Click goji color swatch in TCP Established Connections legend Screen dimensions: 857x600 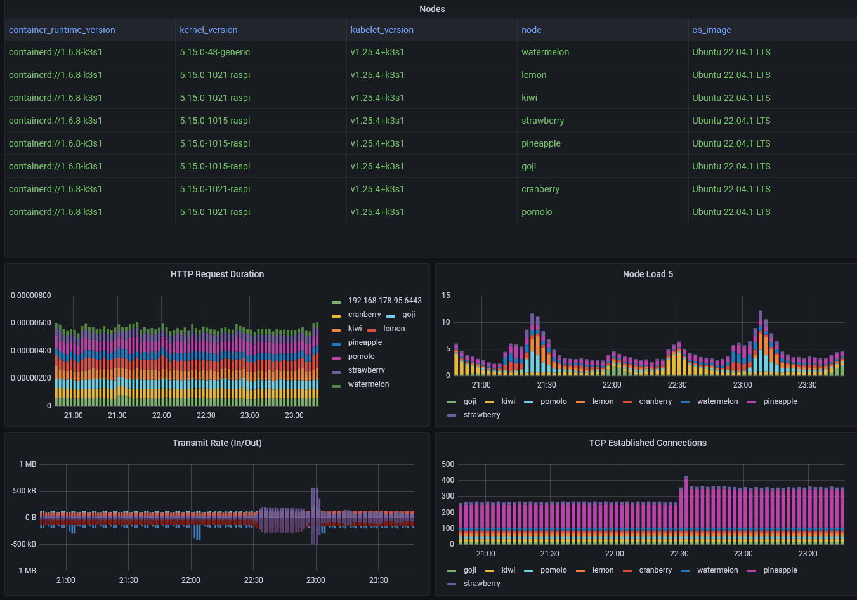pyautogui.click(x=452, y=571)
